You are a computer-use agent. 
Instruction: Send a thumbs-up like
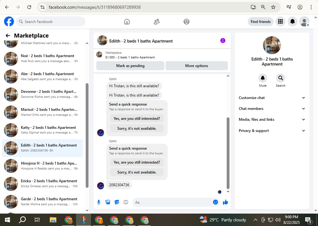point(225,202)
